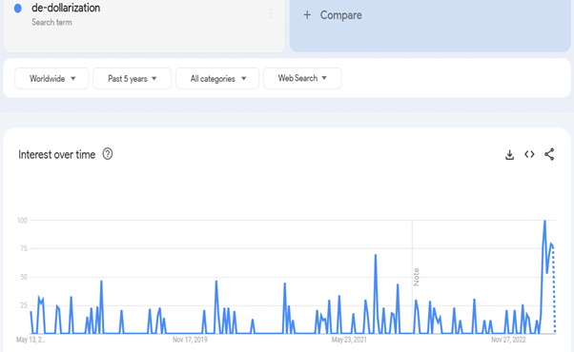Open the Past 5 years dropdown
The height and width of the screenshot is (352, 574).
[132, 79]
